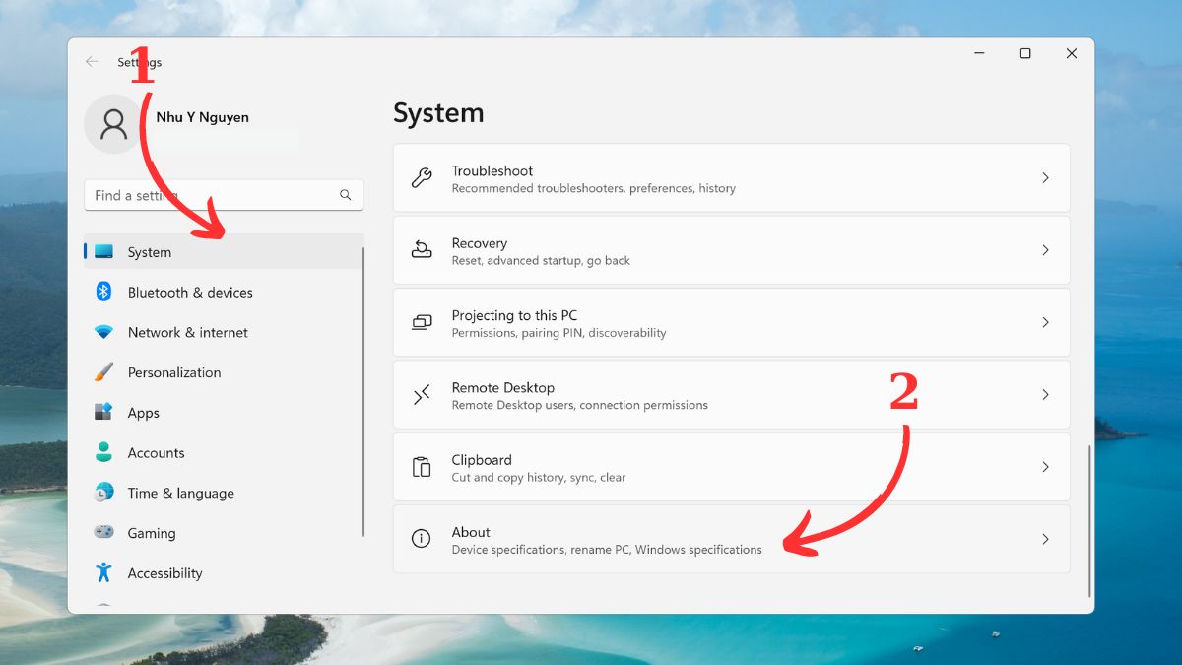Select the 'Bluetooth & devices' sidebar label
This screenshot has width=1182, height=665.
(x=190, y=293)
